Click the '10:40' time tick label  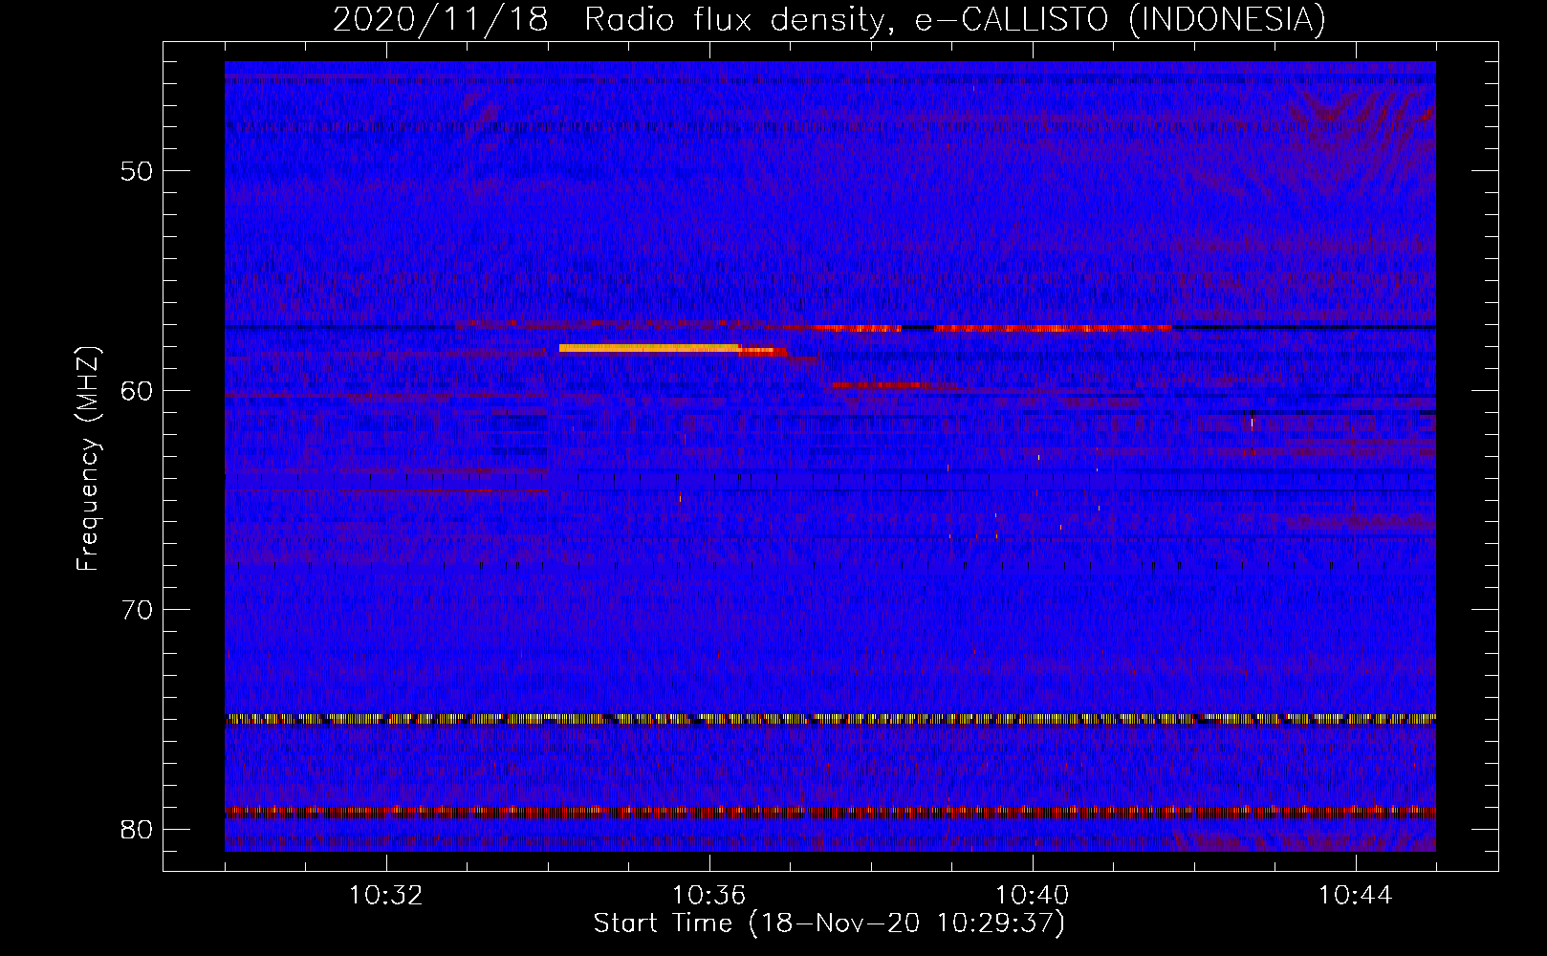pyautogui.click(x=1033, y=896)
